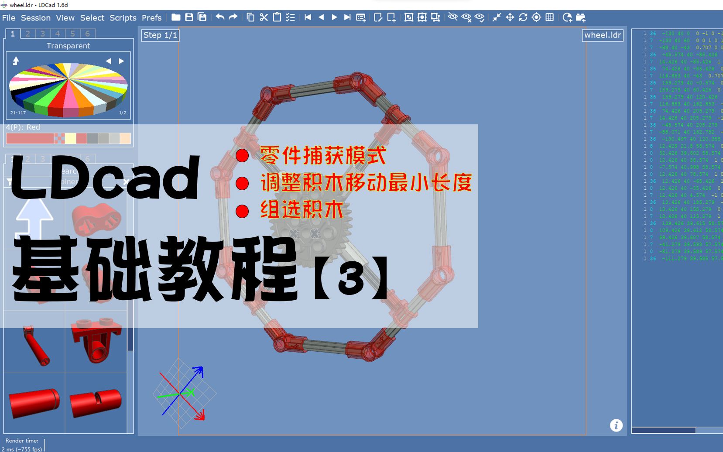
Task: Open a model file with the folder icon
Action: pos(176,17)
